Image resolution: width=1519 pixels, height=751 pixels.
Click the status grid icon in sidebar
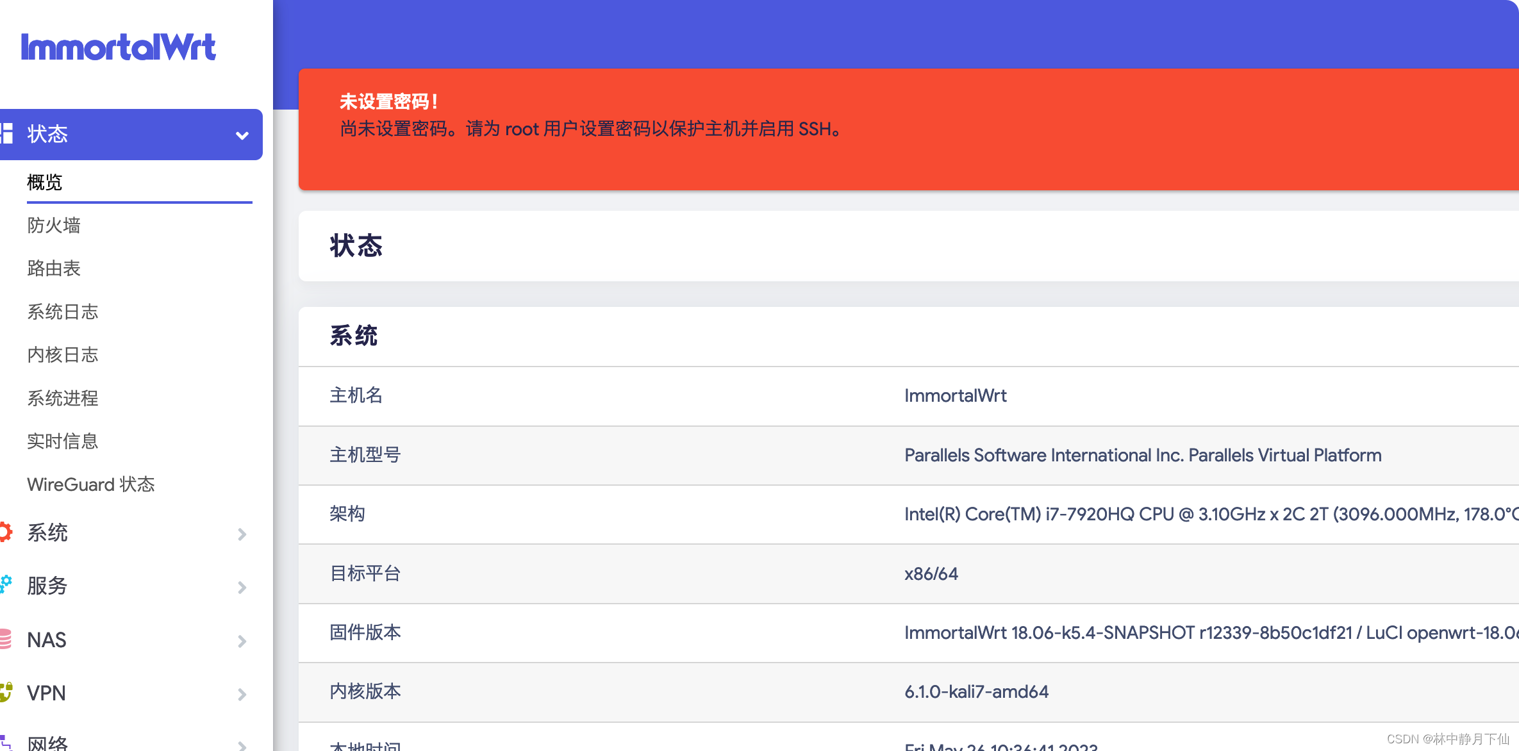[6, 133]
